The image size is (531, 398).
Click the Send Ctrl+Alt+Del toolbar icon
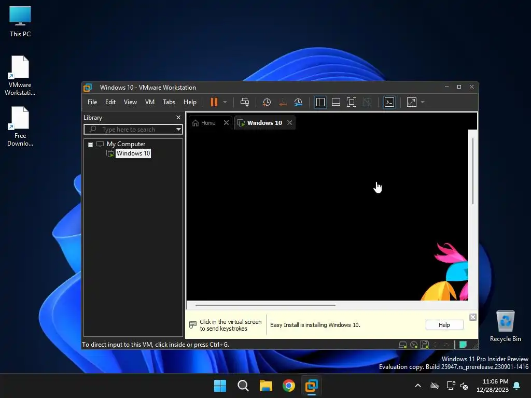point(245,102)
